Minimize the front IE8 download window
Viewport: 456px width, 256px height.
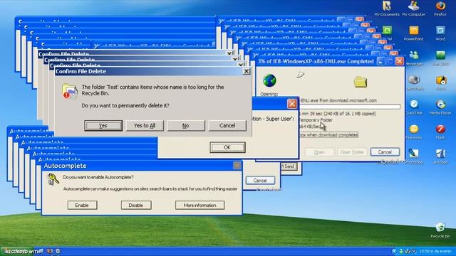380,61
